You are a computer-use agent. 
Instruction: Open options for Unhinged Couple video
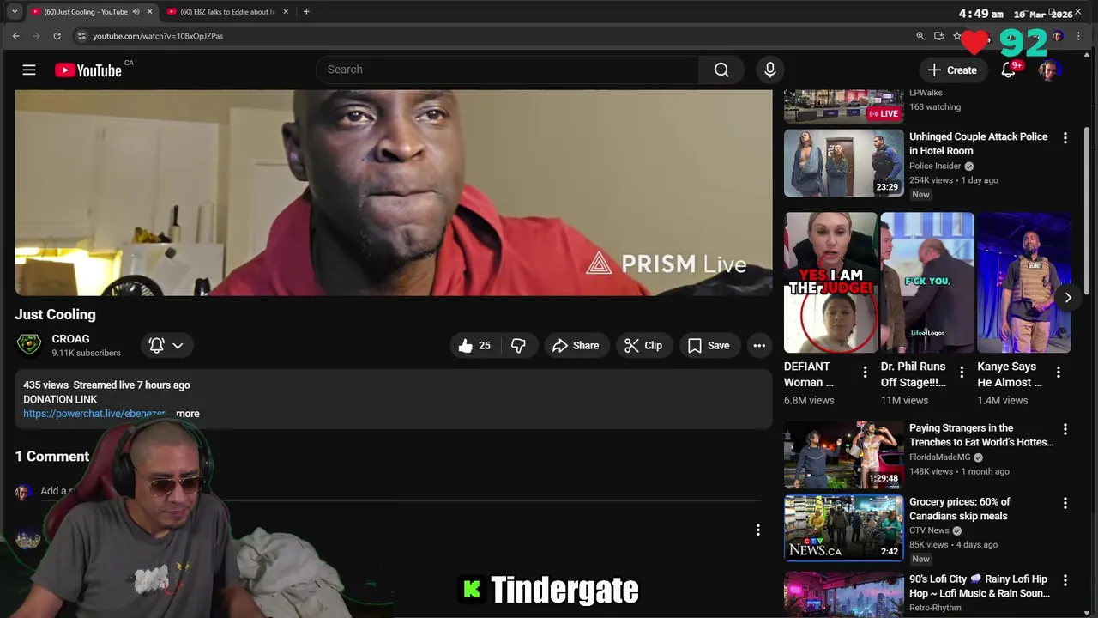click(x=1065, y=138)
